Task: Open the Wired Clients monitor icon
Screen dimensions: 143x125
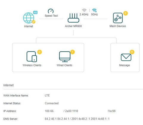Action: [65, 57]
